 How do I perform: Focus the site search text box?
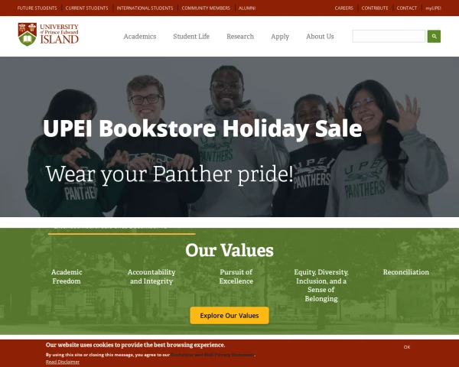click(x=389, y=36)
